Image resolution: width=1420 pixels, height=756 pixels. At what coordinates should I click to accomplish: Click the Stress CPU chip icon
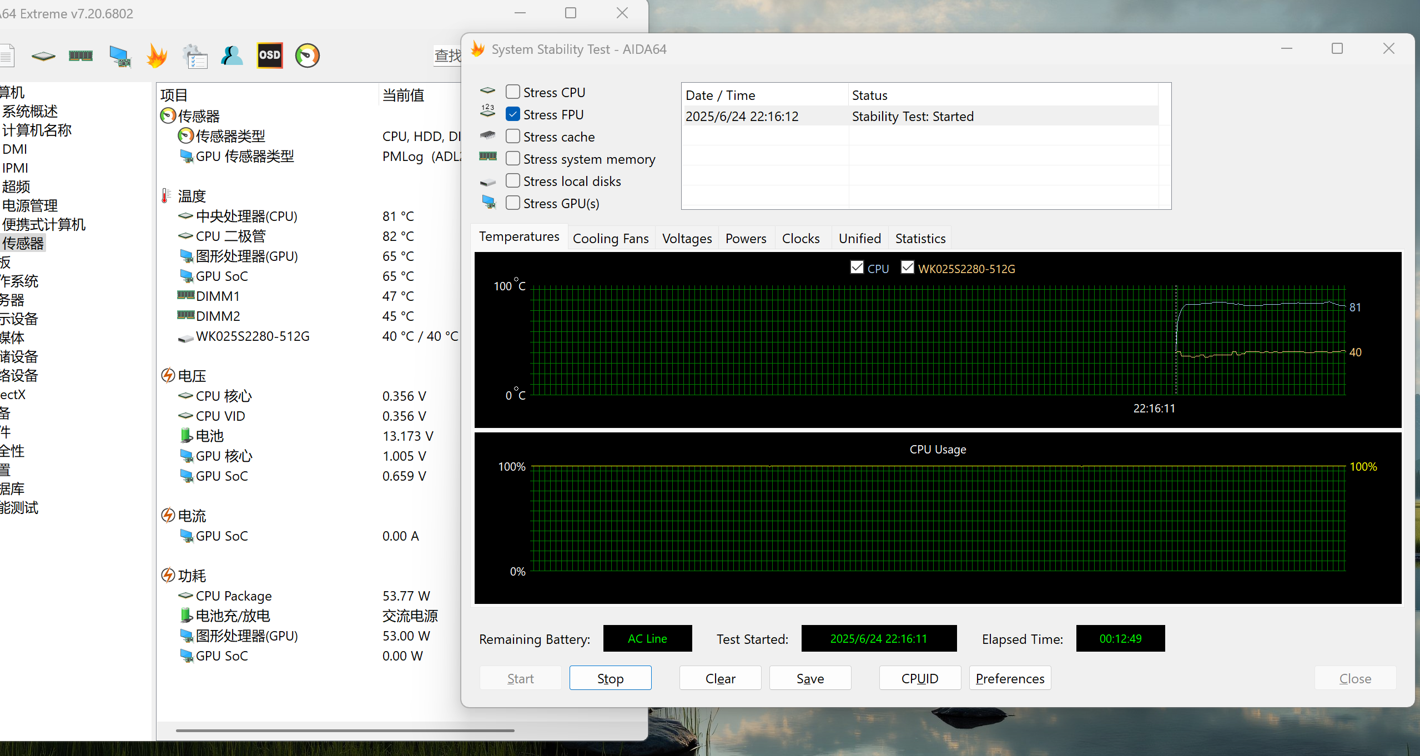pos(487,90)
